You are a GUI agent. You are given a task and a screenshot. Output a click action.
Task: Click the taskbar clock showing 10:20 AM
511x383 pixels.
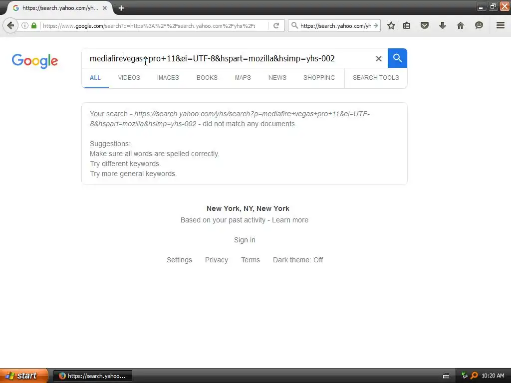point(493,376)
